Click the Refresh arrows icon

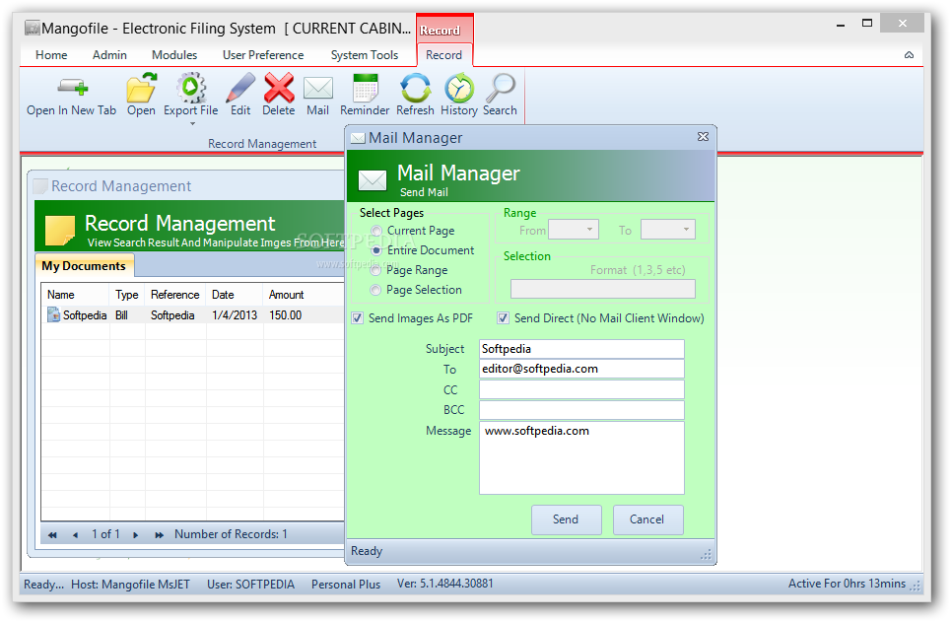[x=416, y=88]
